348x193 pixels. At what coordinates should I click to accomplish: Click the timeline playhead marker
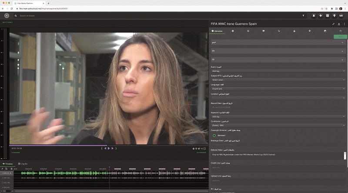click(109, 167)
